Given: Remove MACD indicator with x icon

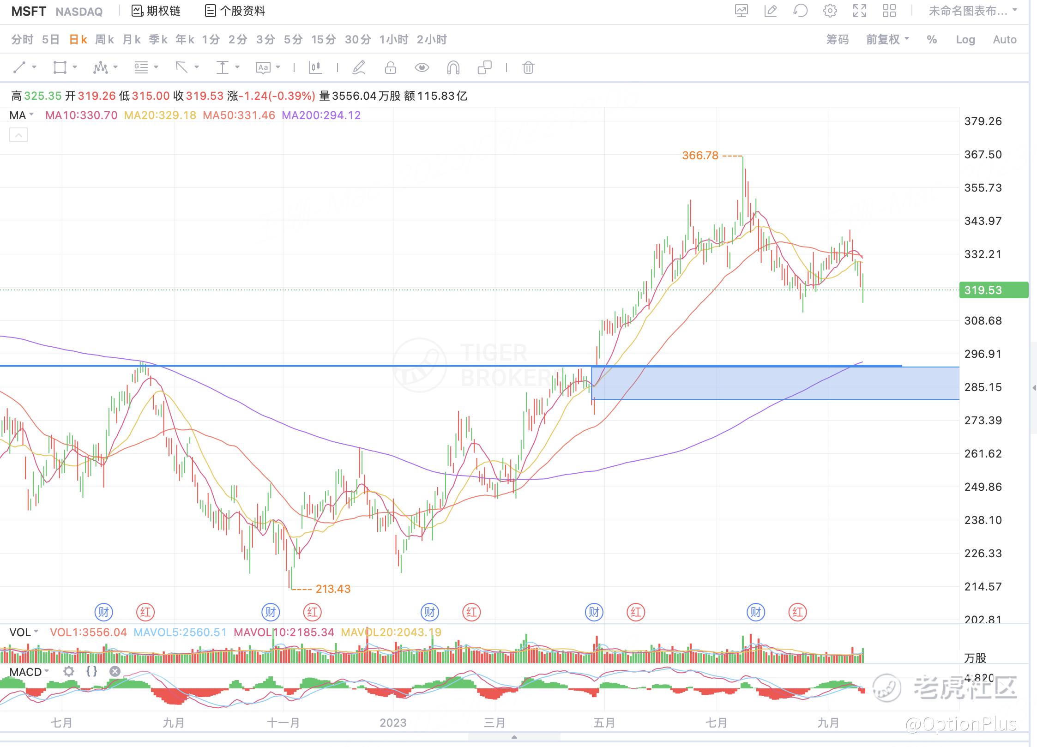Looking at the screenshot, I should (x=115, y=671).
